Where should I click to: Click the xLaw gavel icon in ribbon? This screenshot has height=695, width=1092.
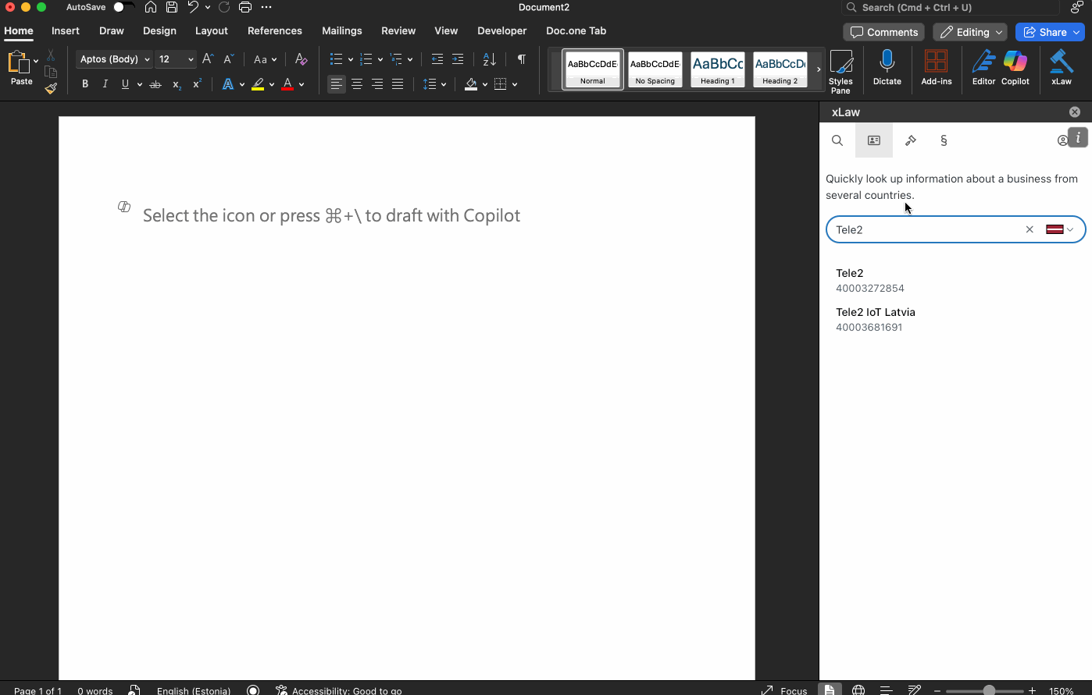pyautogui.click(x=1062, y=67)
